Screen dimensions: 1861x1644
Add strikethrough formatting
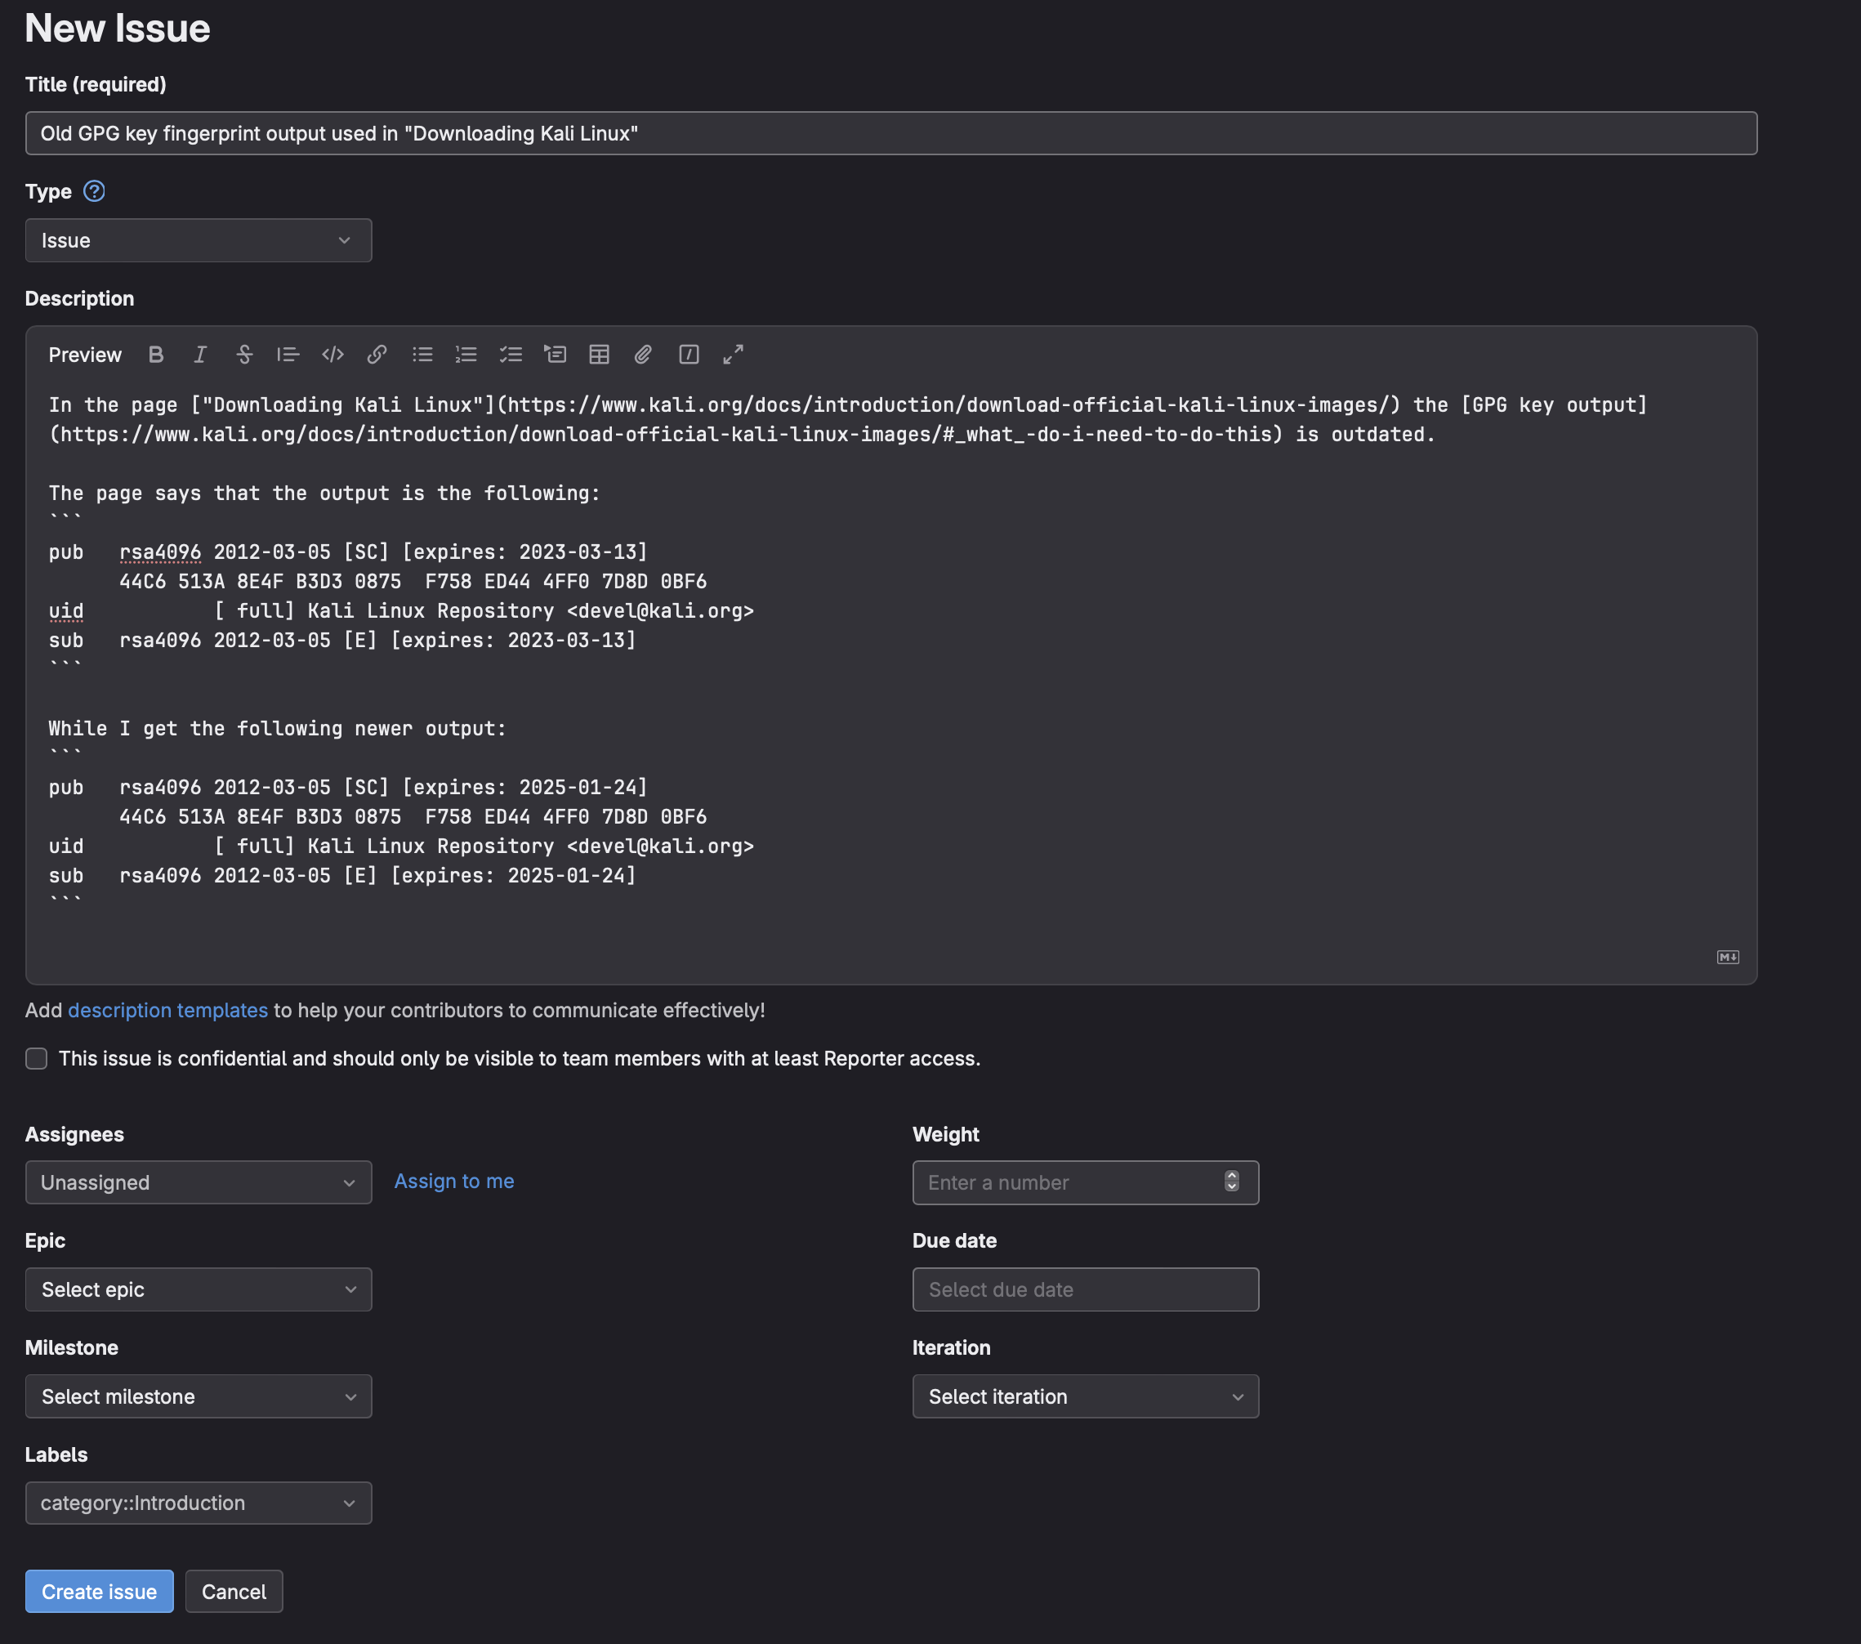coord(243,355)
